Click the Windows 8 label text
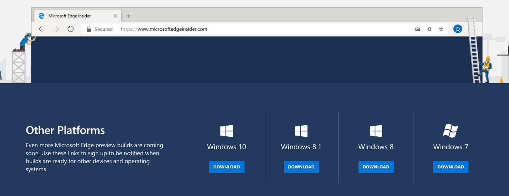The image size is (509, 196). tap(376, 147)
